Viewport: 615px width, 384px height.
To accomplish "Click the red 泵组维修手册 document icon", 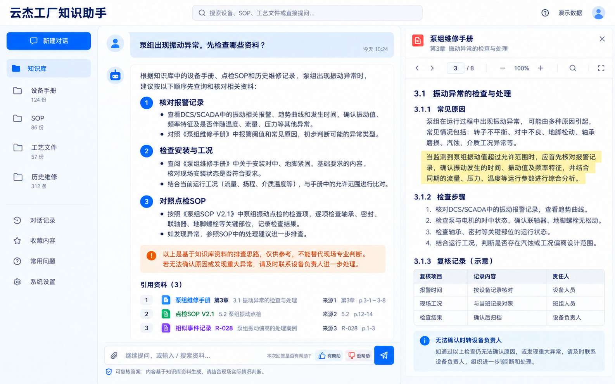I will click(418, 40).
